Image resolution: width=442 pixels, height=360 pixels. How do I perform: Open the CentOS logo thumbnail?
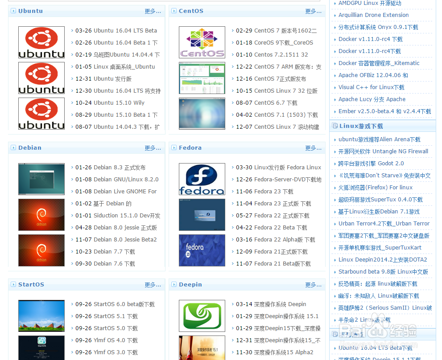tap(202, 42)
